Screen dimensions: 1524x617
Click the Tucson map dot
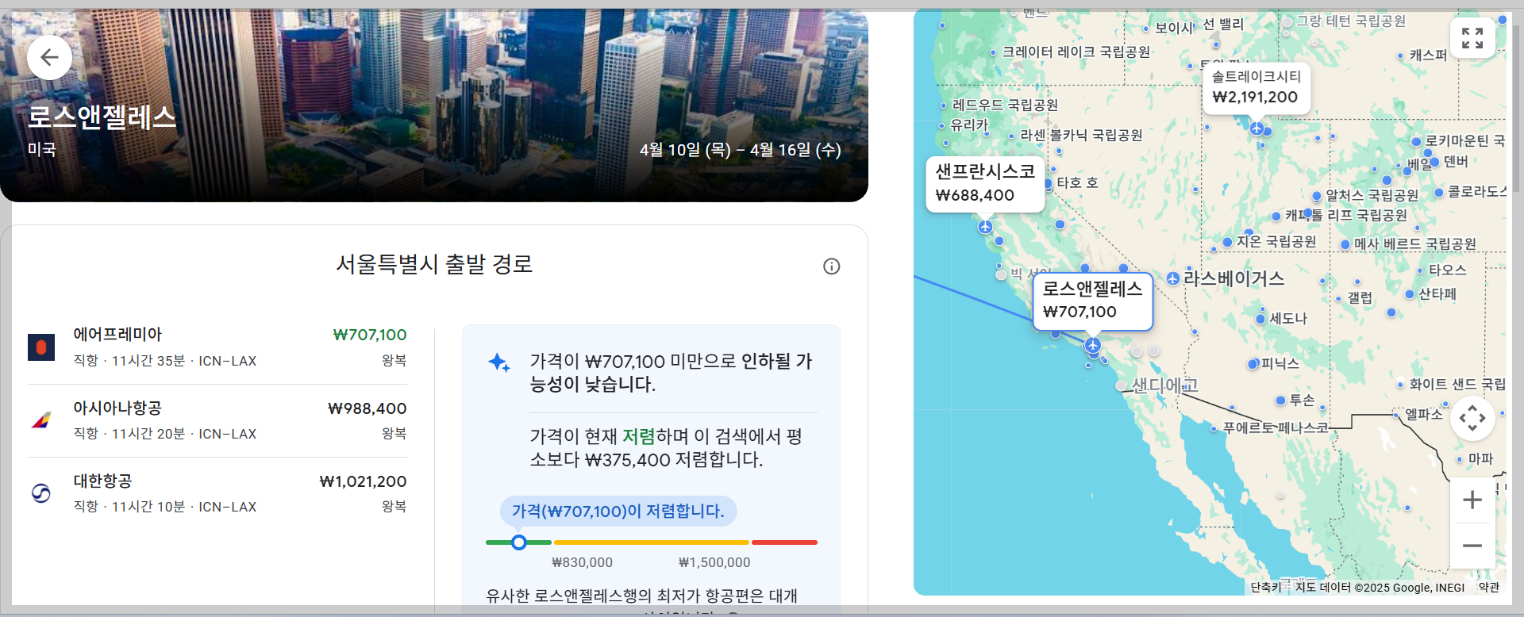[1280, 400]
